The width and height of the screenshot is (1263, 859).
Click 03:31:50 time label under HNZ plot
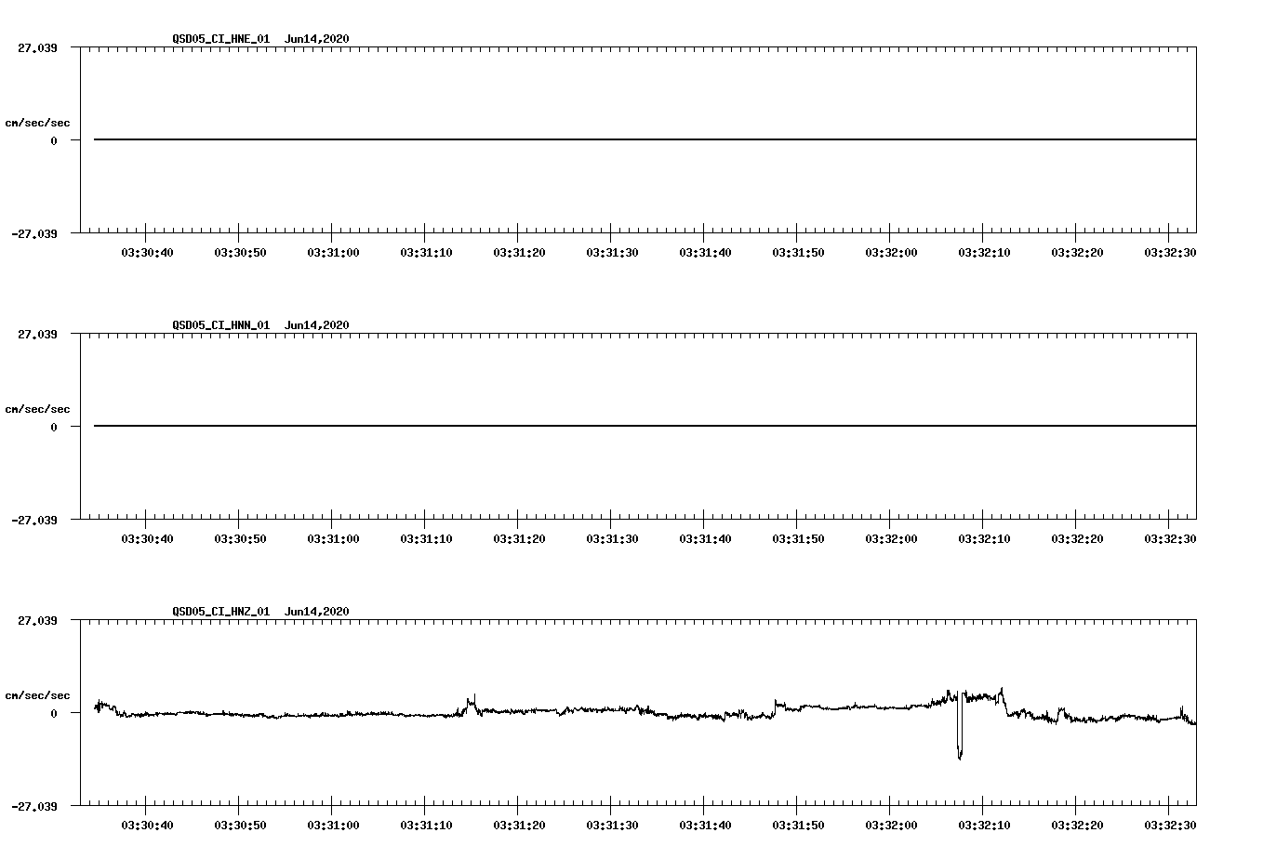(798, 825)
